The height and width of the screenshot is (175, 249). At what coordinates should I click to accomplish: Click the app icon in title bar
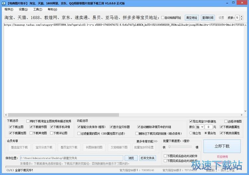tap(4, 3)
